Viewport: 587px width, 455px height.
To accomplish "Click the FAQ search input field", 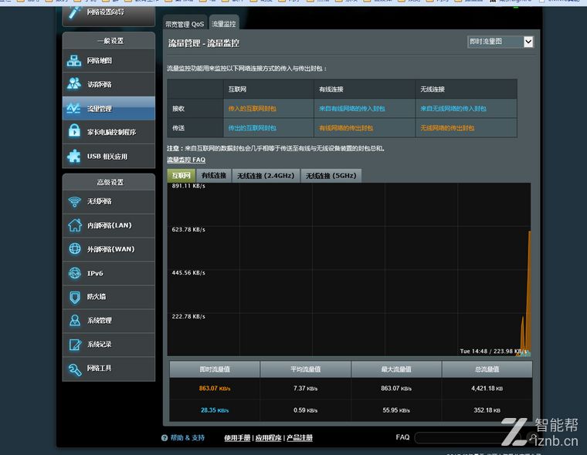I will (x=468, y=437).
